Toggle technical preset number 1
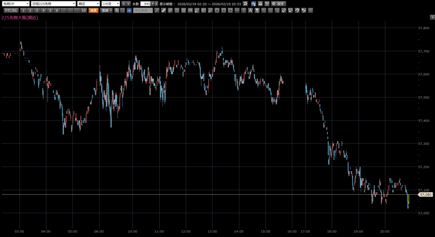Image resolution: width=435 pixels, height=237 pixels. 24,10
